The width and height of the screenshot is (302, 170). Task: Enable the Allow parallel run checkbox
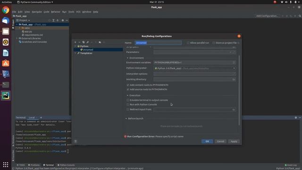[x=188, y=43]
